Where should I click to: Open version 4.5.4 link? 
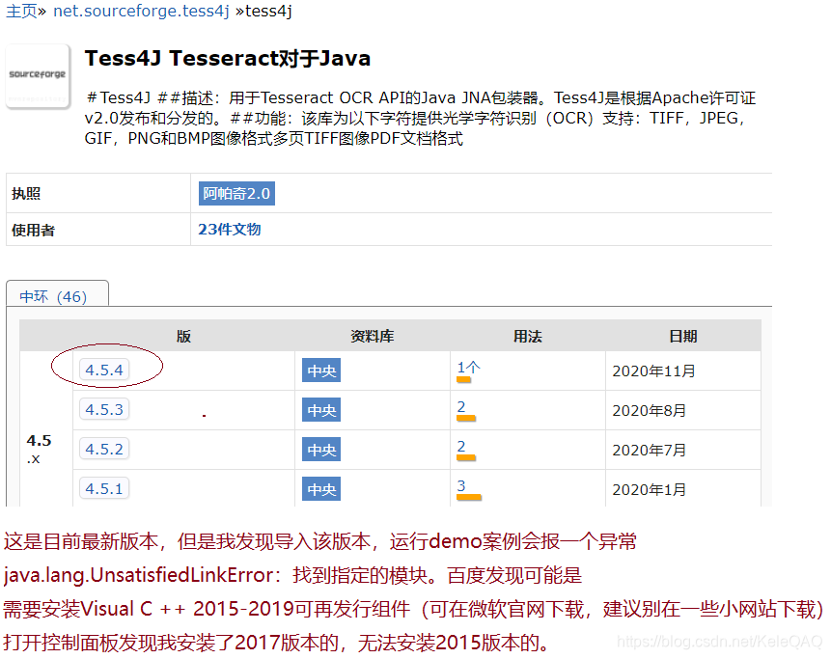coord(104,370)
